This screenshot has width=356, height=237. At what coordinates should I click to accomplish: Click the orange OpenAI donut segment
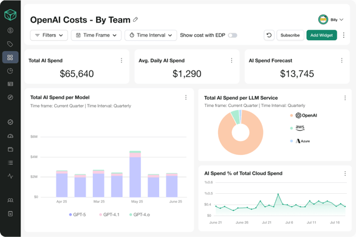tap(241, 149)
